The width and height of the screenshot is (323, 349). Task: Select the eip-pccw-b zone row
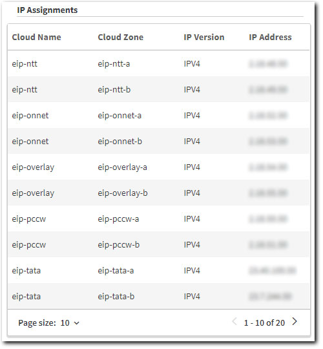tap(159, 244)
